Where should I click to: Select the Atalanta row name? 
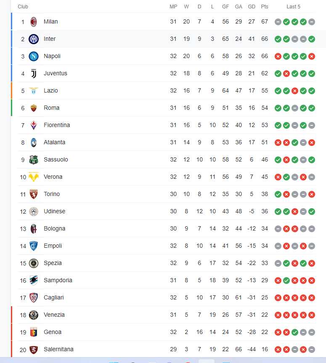54,142
